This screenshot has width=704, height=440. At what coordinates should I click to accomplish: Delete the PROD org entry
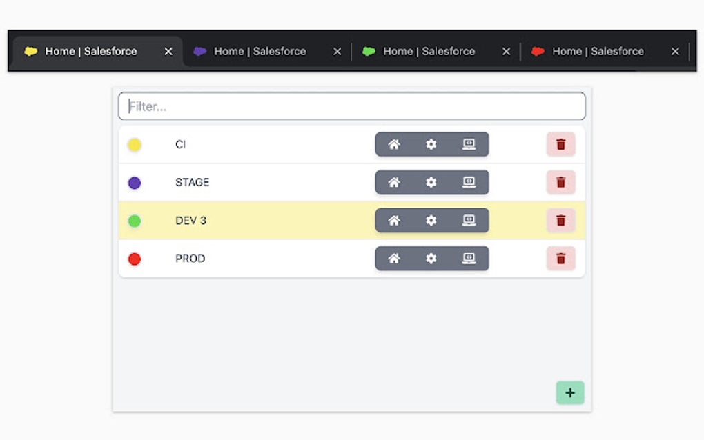560,258
